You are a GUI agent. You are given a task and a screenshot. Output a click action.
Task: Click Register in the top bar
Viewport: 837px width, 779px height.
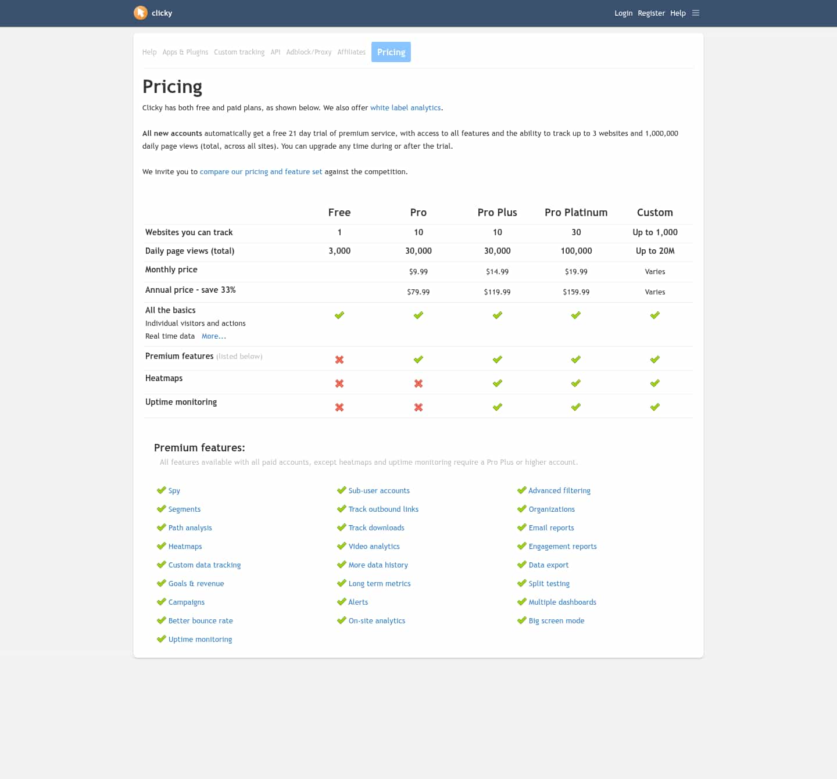click(651, 13)
